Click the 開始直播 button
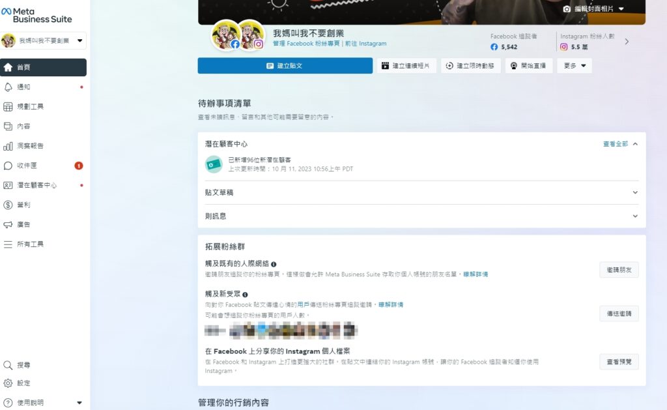 point(529,66)
